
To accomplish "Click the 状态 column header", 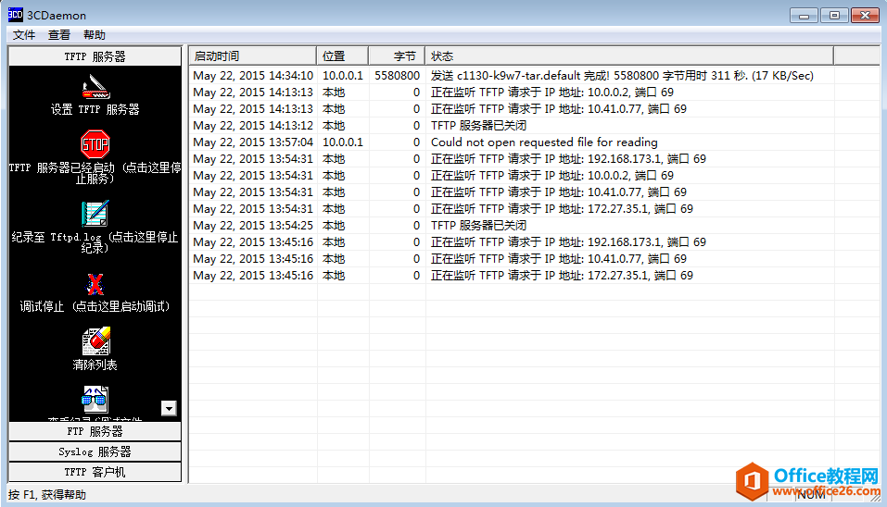I will 628,56.
